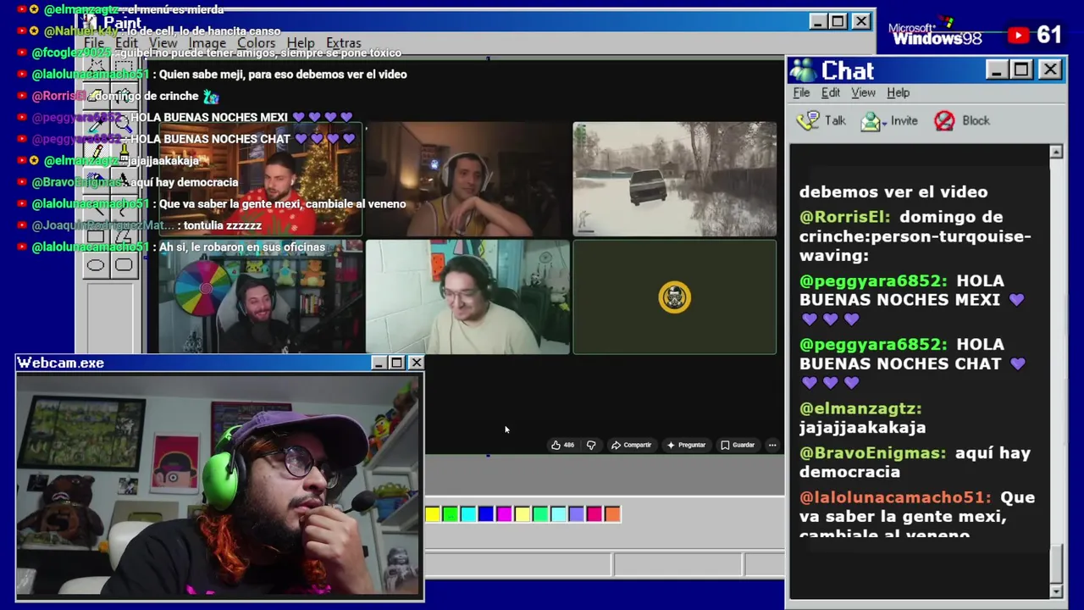Open Paint's Edit menu
The height and width of the screenshot is (610, 1084).
[126, 43]
